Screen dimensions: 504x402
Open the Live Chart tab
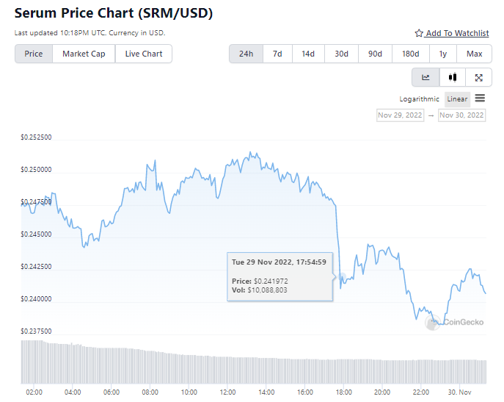[144, 54]
